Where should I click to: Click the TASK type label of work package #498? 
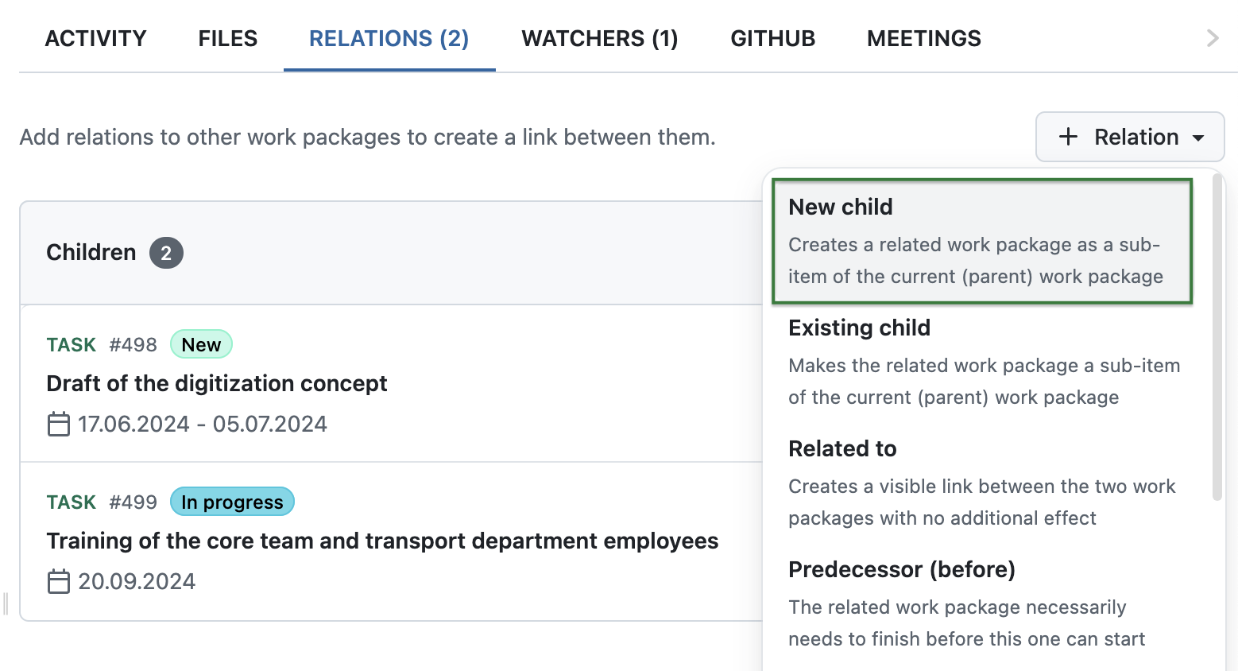click(71, 344)
